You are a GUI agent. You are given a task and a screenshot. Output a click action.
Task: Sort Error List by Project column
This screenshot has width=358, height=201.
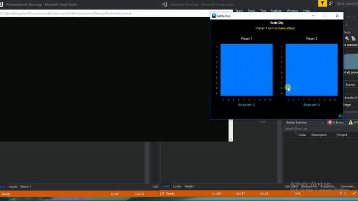click(342, 135)
